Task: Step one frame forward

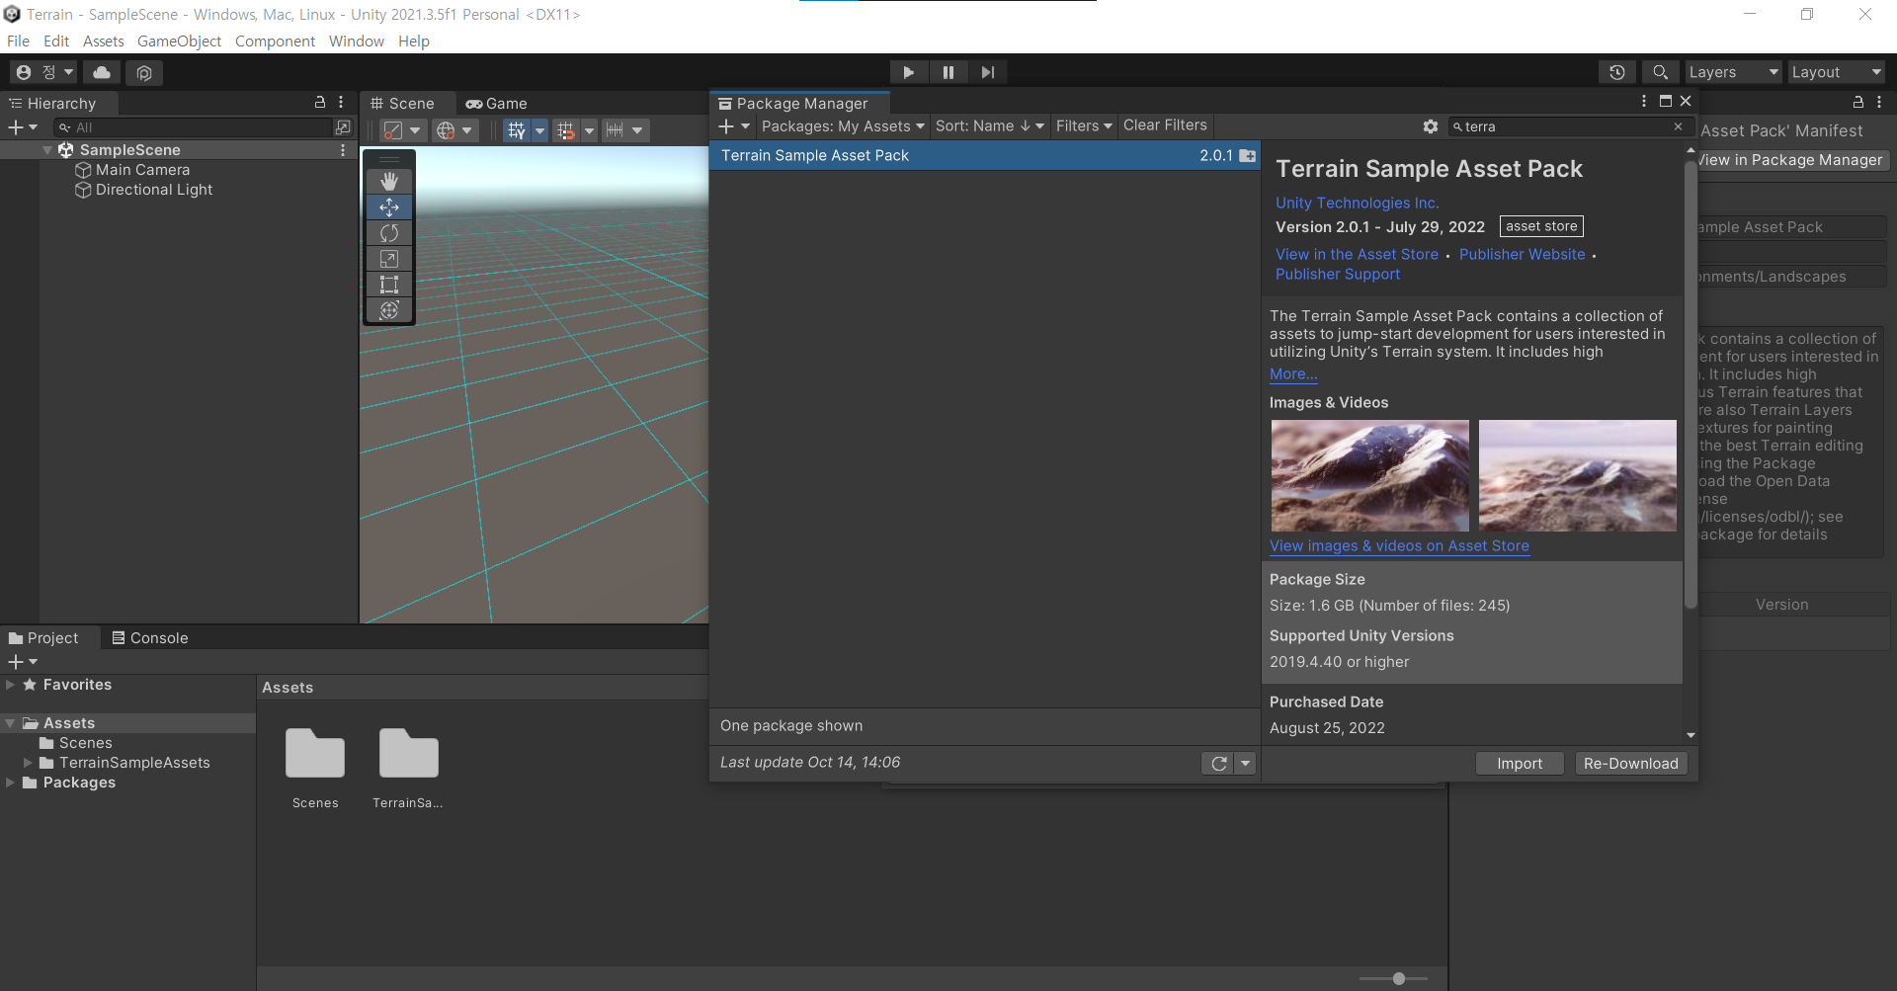Action: (987, 72)
